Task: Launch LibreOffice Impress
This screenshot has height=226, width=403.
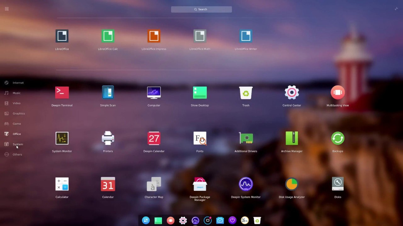Action: pyautogui.click(x=154, y=36)
